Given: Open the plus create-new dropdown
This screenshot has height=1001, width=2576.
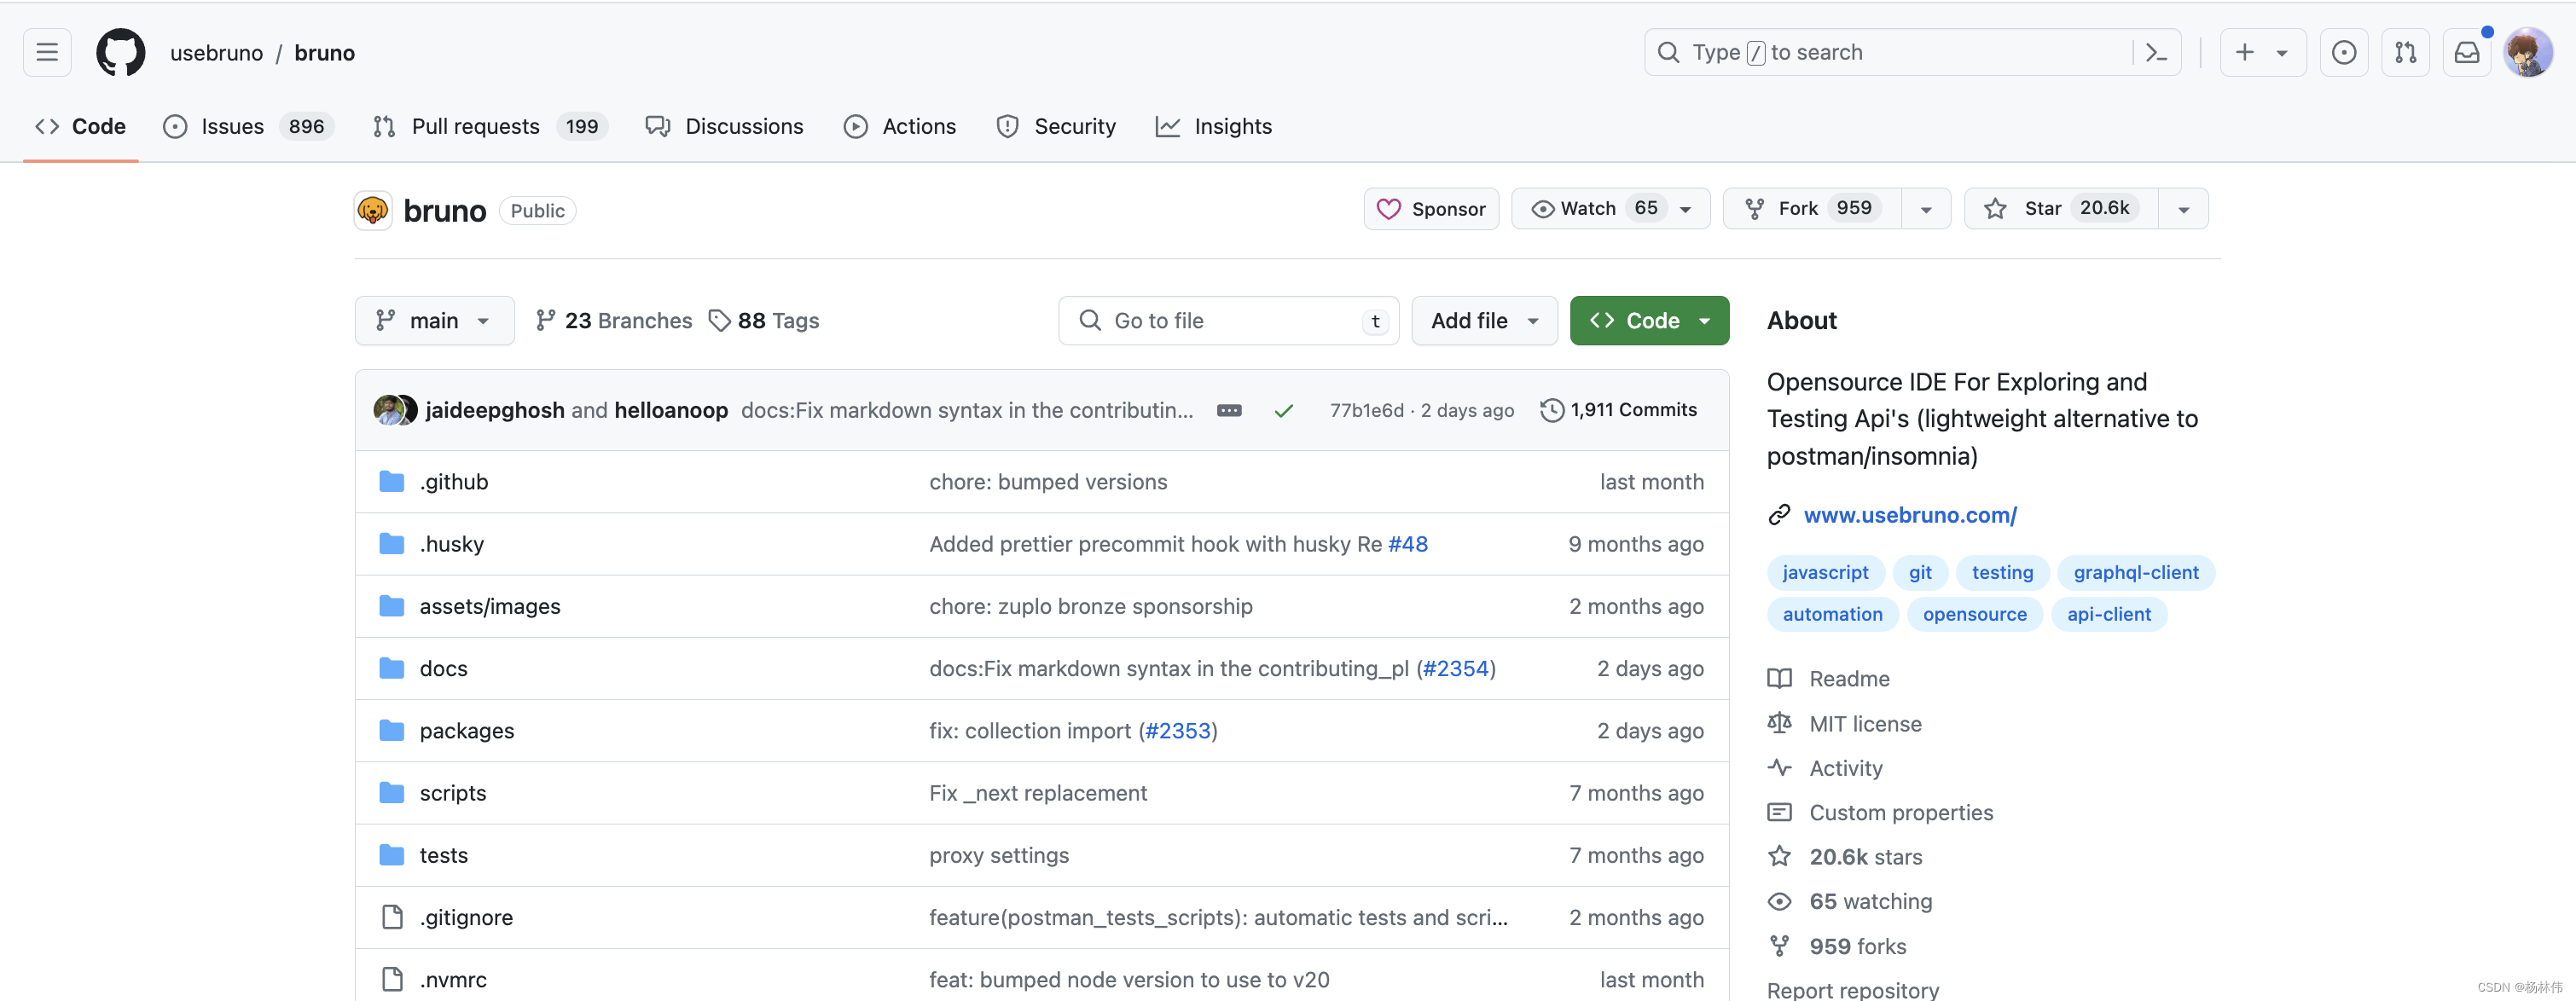Looking at the screenshot, I should pos(2262,52).
